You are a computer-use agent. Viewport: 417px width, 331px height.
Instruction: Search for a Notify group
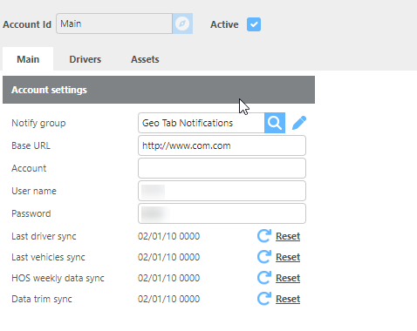[x=275, y=123]
